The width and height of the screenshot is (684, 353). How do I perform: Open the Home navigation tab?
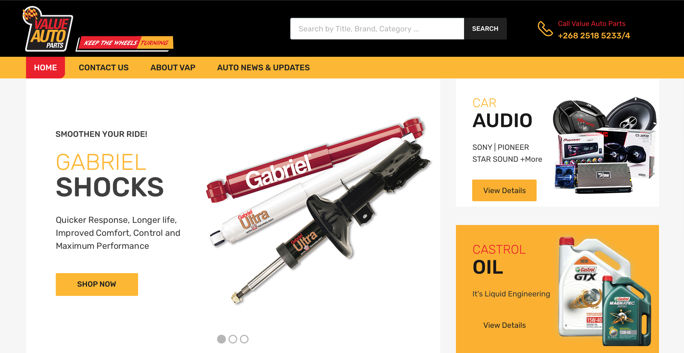point(45,67)
